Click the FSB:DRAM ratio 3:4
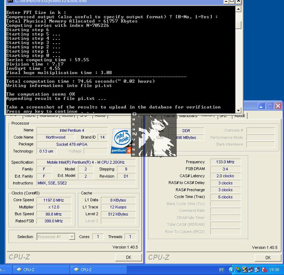Screen dimensions: 284x275 pos(225,169)
